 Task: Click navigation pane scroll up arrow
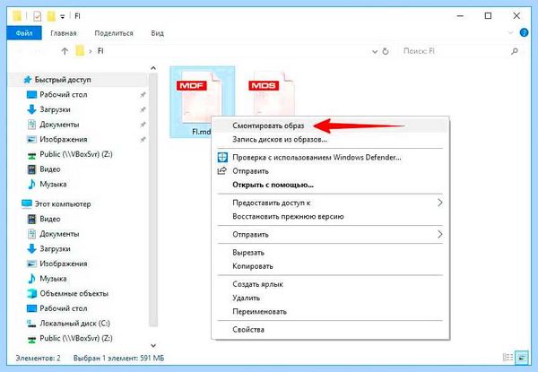(x=153, y=68)
